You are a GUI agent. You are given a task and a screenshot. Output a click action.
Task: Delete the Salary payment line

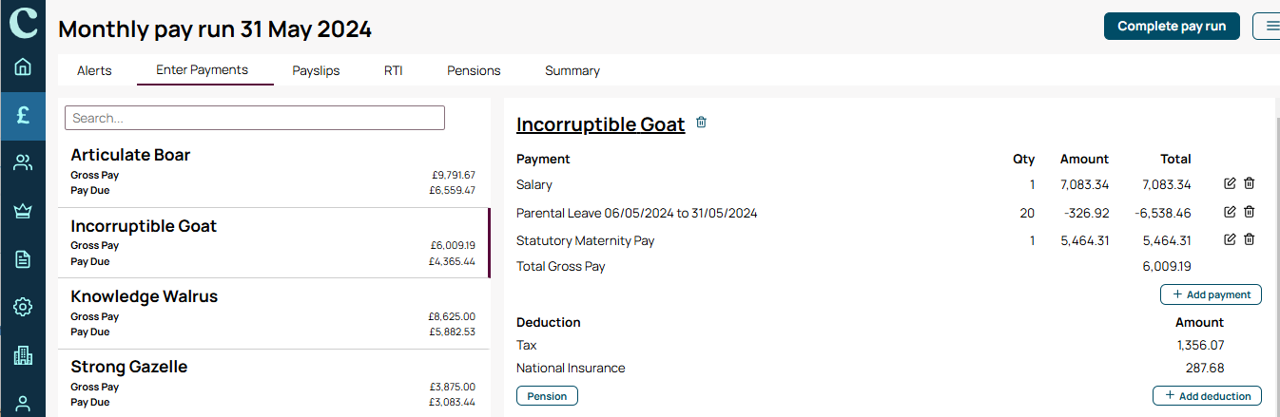click(1250, 183)
